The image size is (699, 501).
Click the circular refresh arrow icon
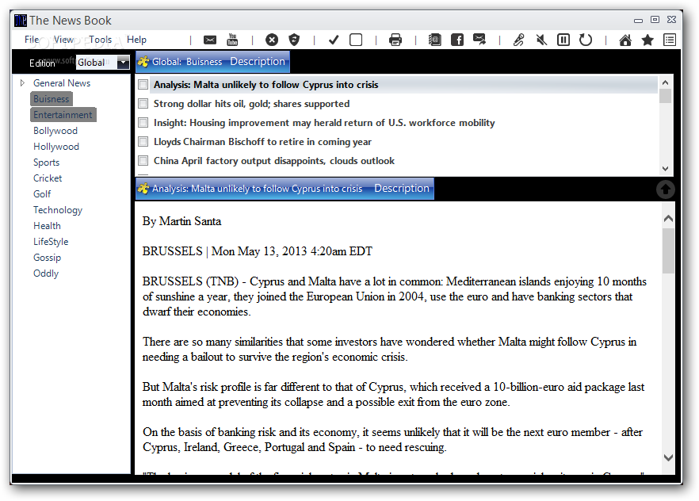(586, 40)
